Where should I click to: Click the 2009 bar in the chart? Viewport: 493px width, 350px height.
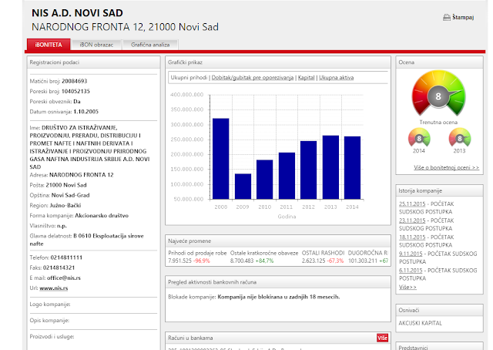[243, 187]
